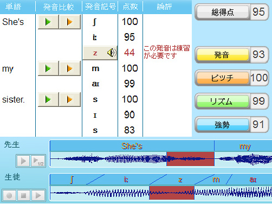The height and width of the screenshot is (204, 272).
Task: Play teacher pronunciation for "sister." (green arrow)
Action: click(48, 99)
